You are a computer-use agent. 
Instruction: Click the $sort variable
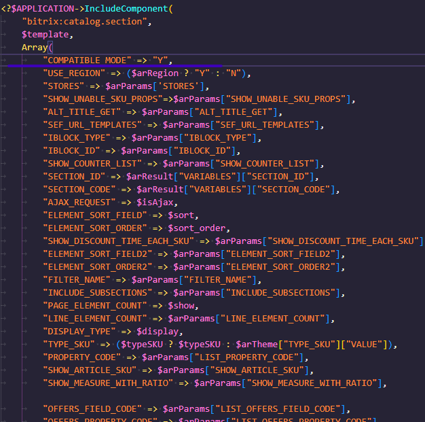click(x=181, y=215)
